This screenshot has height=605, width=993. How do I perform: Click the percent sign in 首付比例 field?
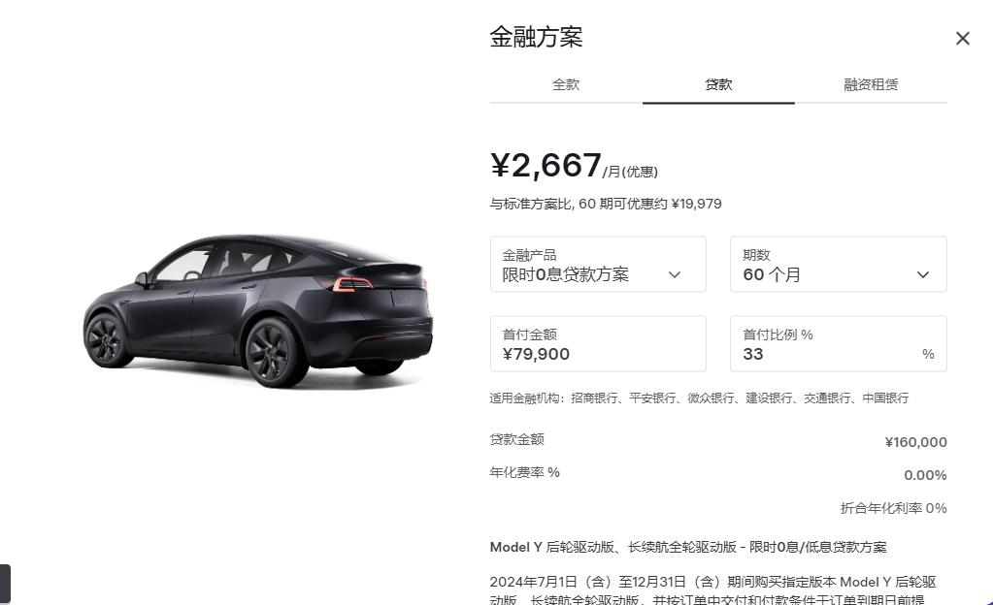(x=928, y=355)
